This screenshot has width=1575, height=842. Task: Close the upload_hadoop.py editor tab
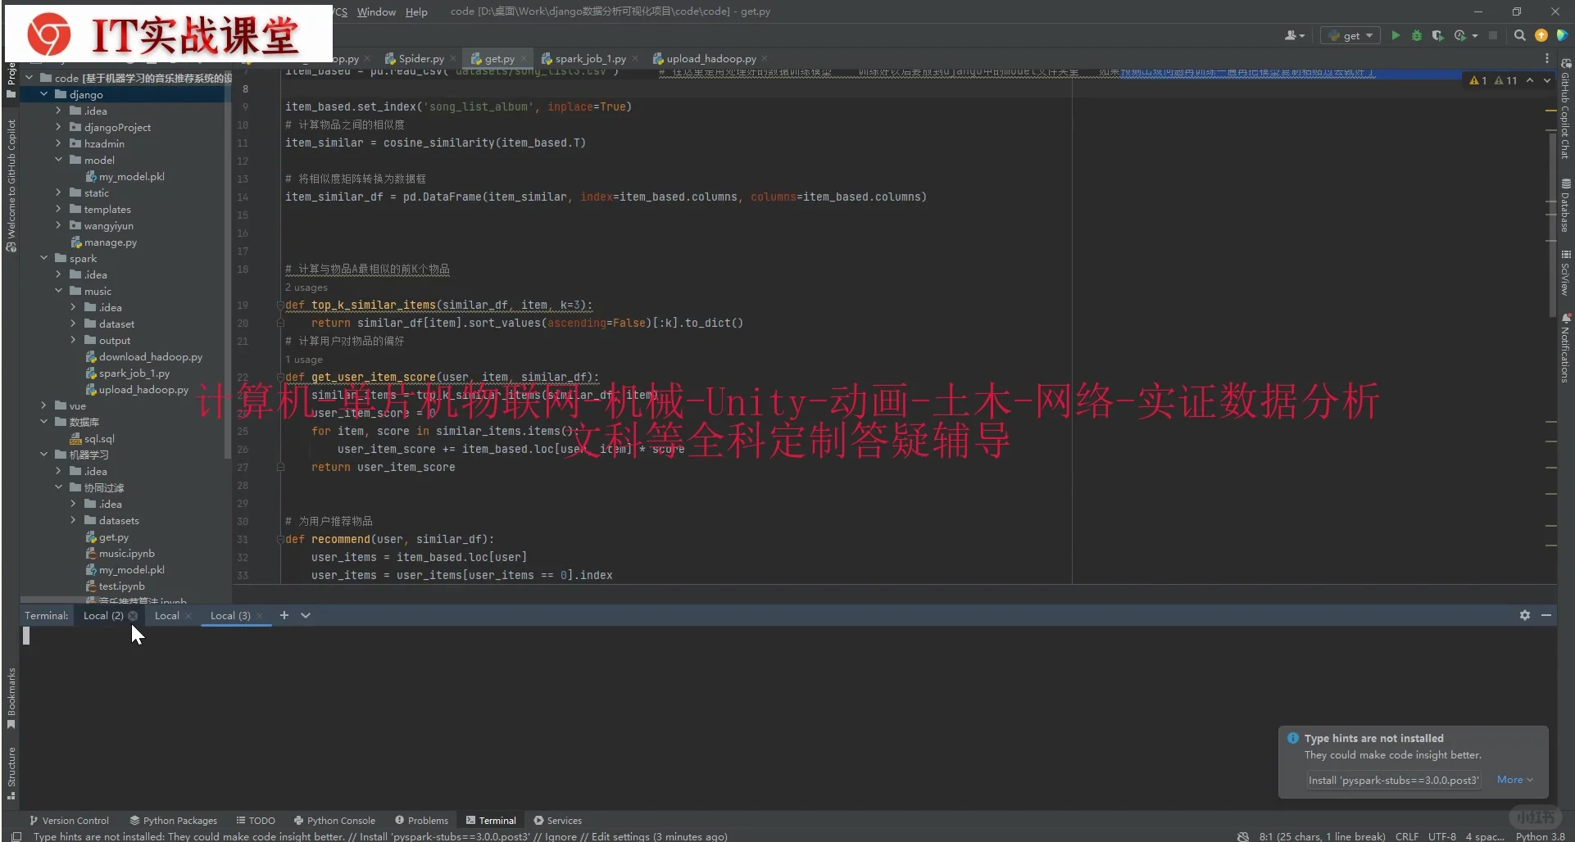765,59
